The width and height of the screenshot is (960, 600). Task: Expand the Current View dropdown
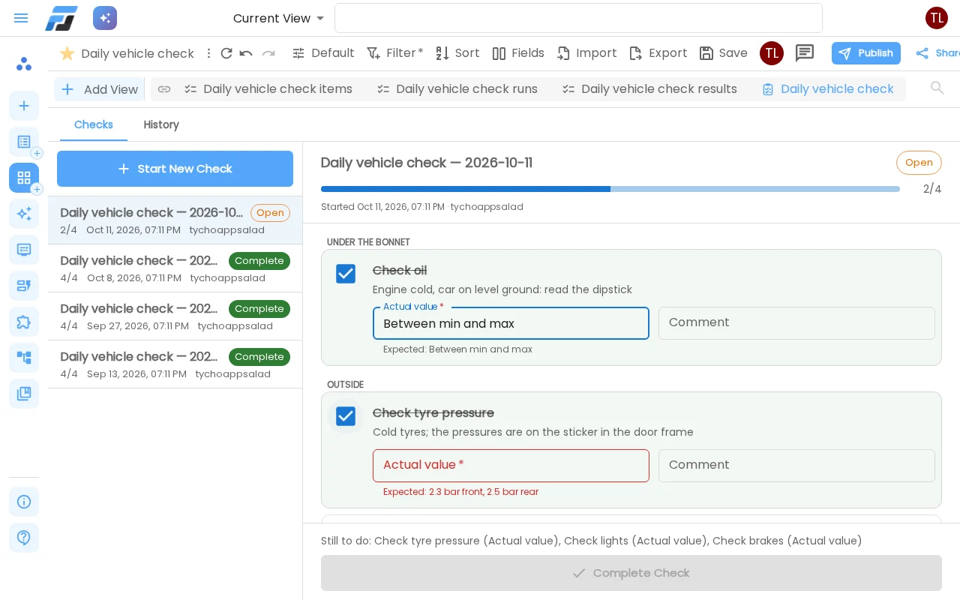click(x=279, y=18)
